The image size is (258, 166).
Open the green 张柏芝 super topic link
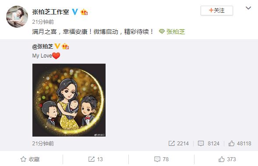pyautogui.click(x=176, y=32)
